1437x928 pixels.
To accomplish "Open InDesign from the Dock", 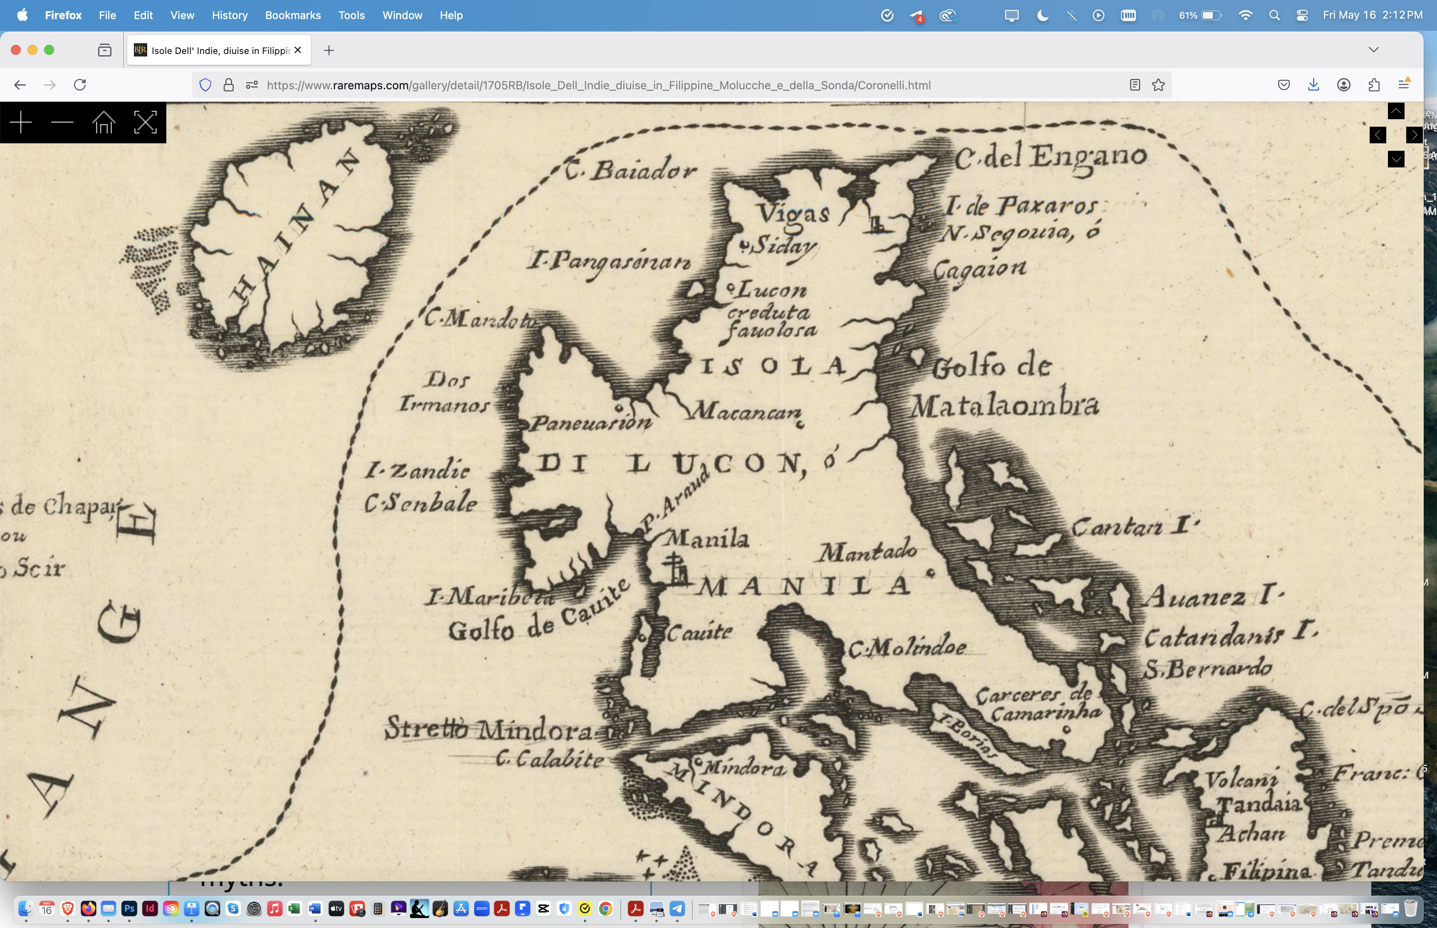I will [150, 909].
